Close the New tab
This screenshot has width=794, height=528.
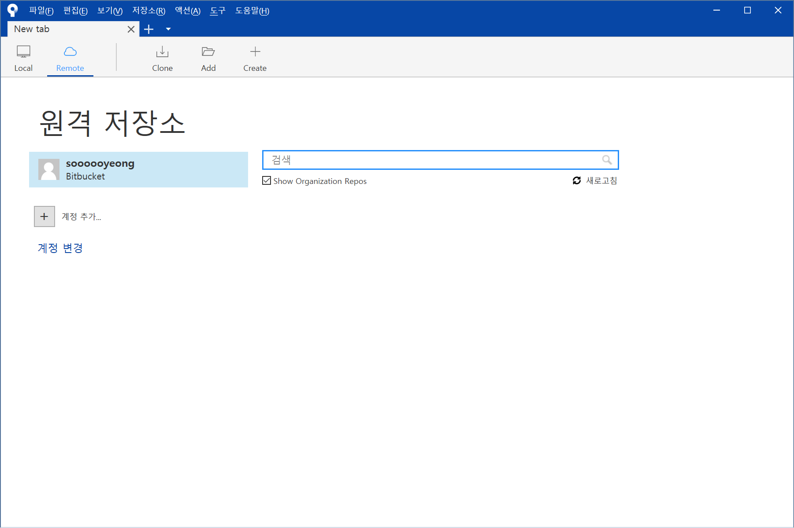tap(131, 29)
